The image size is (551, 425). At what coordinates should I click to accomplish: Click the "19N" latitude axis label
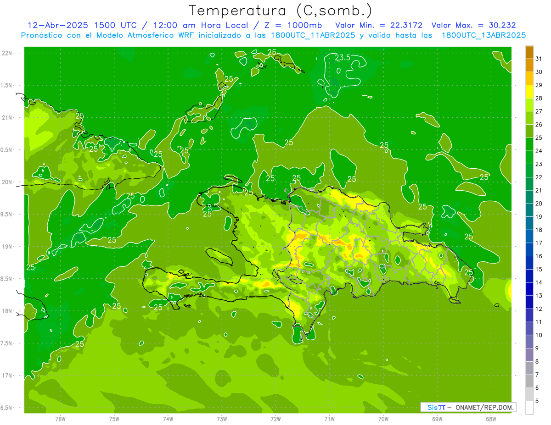click(x=6, y=247)
